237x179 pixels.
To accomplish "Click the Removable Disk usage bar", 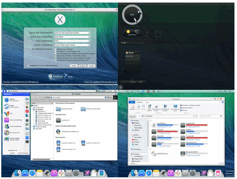I will click(197, 154).
